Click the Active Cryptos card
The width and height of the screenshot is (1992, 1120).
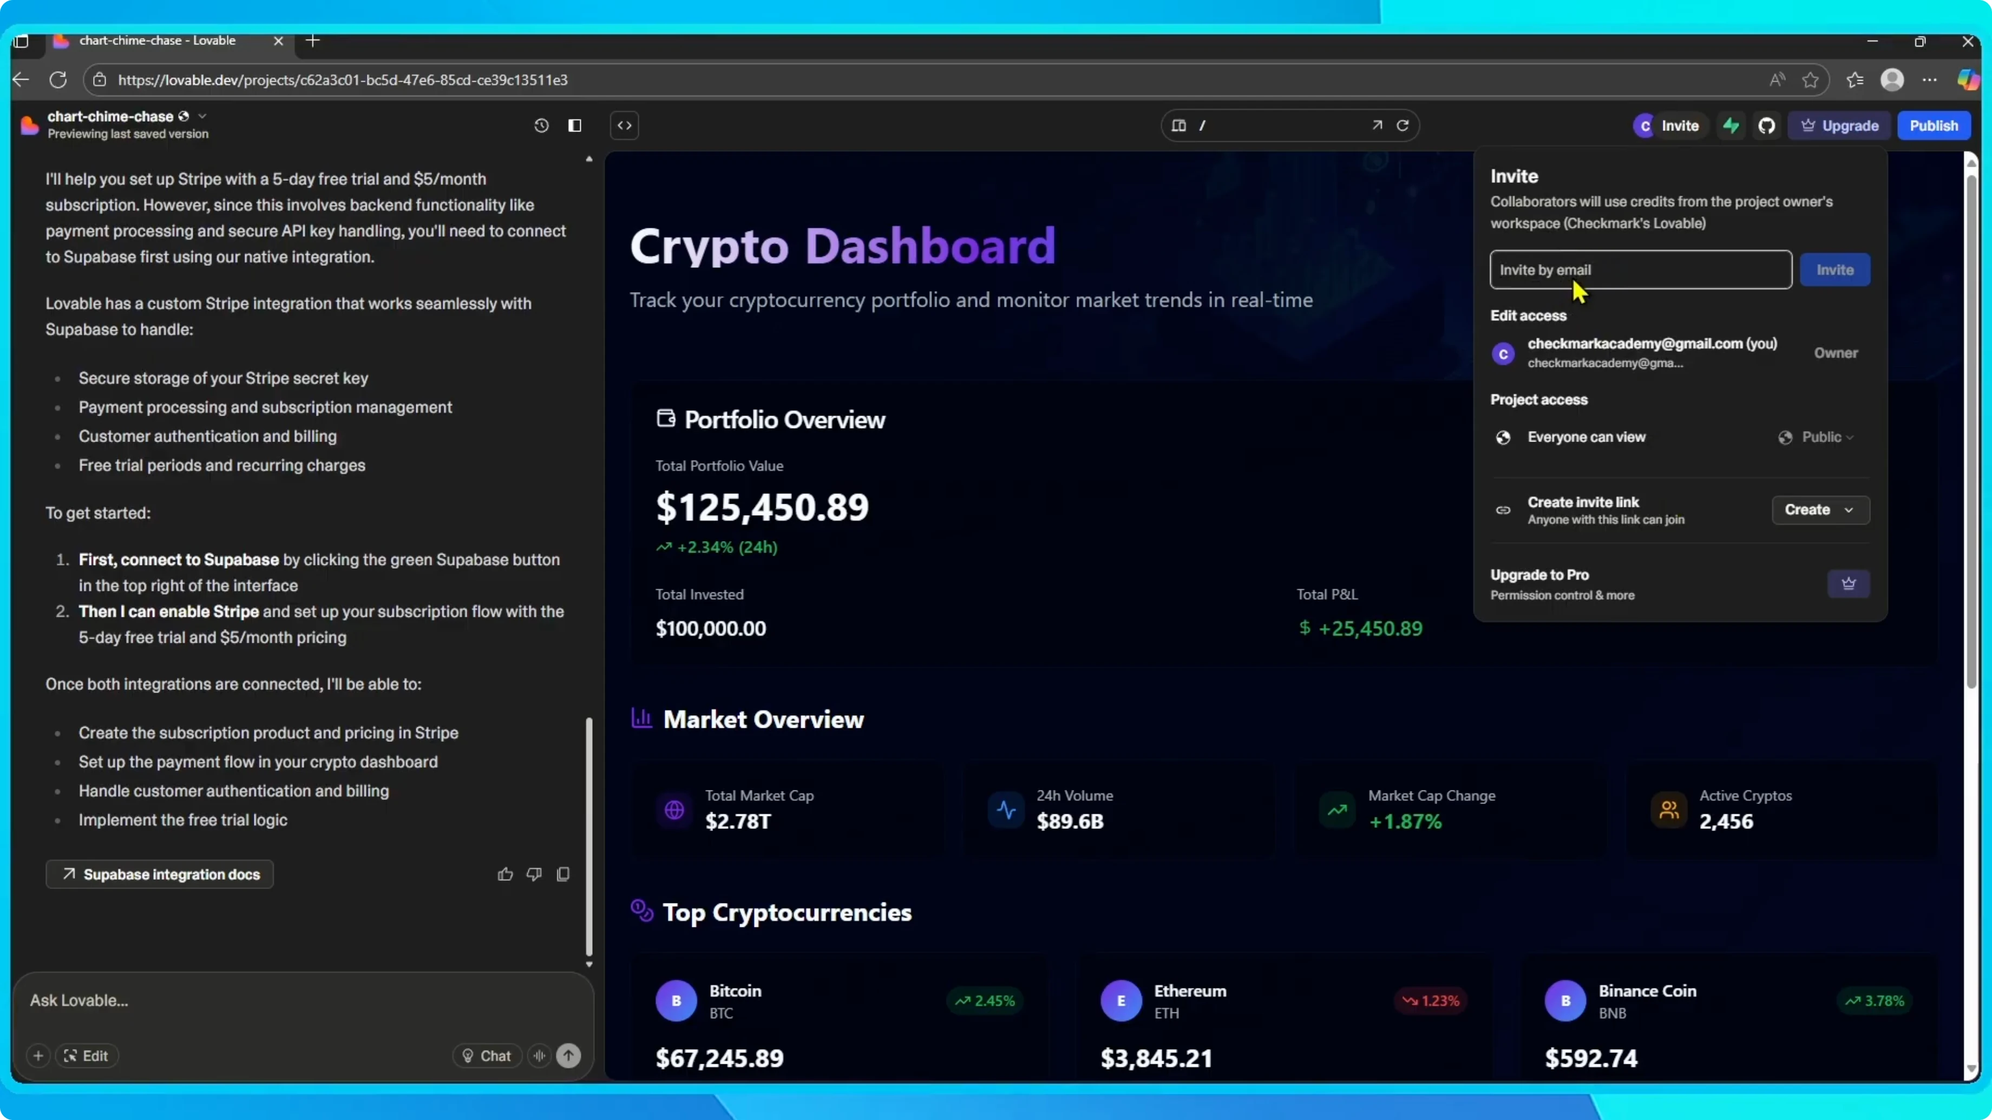1783,808
